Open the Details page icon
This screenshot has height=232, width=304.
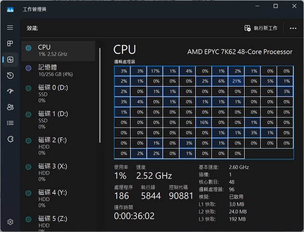pyautogui.click(x=10, y=123)
